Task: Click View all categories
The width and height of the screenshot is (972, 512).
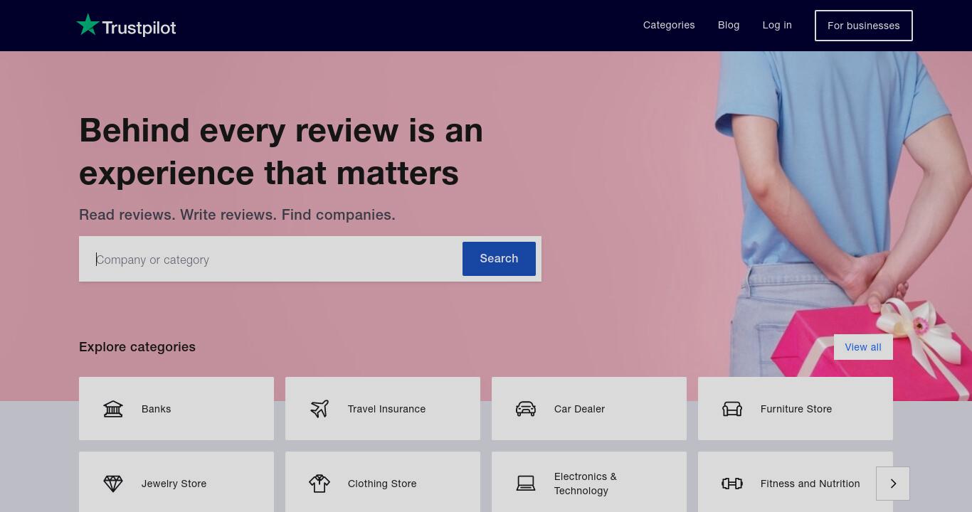Action: (863, 347)
